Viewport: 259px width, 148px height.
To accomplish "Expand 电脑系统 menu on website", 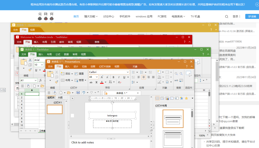I will click(178, 16).
